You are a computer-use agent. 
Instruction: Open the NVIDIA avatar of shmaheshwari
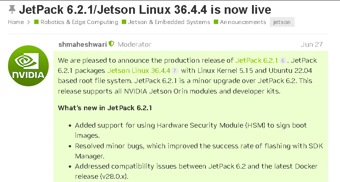[x=28, y=66]
